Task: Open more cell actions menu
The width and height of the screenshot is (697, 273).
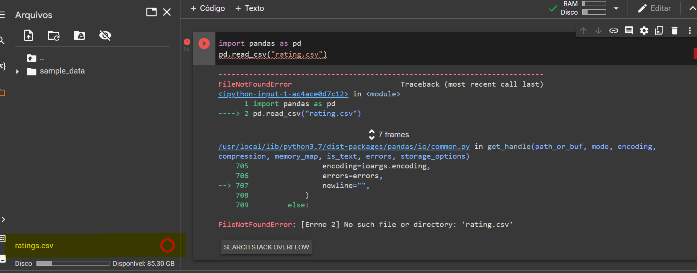Action: click(690, 31)
